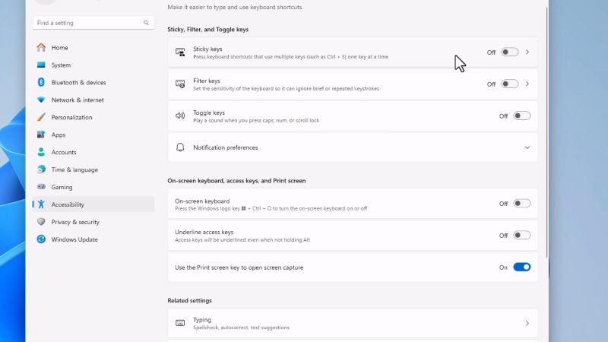Click the Toggle keys speaker icon
608x342 pixels.
coord(180,116)
